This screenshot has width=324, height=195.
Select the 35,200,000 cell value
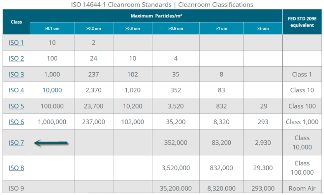click(x=176, y=188)
